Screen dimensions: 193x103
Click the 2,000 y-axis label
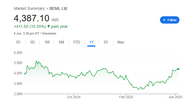(18, 94)
